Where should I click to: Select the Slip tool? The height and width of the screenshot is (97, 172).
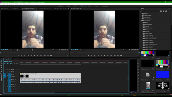pos(1,73)
